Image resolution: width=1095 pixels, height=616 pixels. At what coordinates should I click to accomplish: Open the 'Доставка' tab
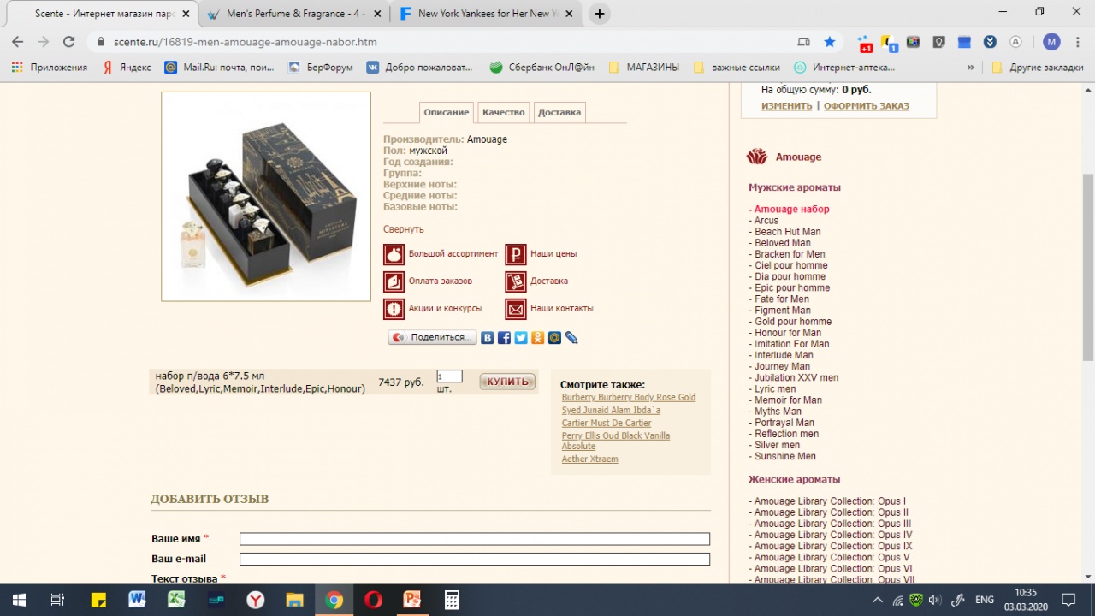click(559, 112)
